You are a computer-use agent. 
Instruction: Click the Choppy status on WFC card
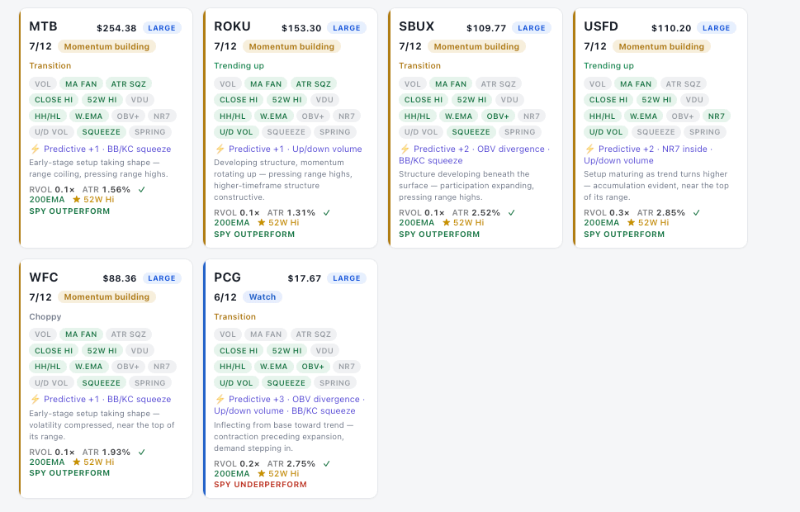45,316
